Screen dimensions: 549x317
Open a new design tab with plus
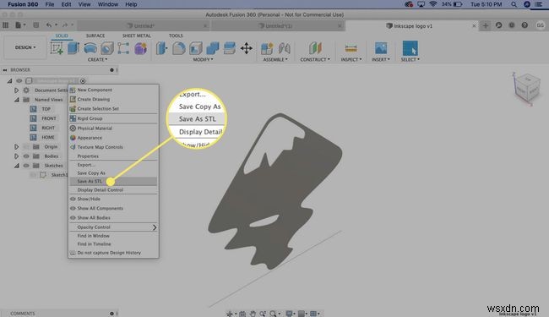486,25
